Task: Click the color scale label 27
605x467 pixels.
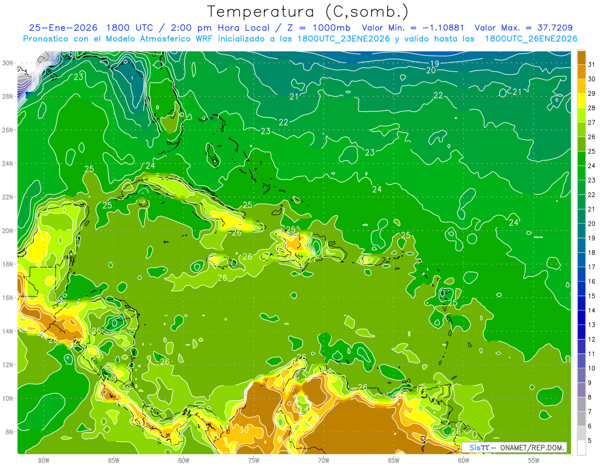Action: point(592,122)
